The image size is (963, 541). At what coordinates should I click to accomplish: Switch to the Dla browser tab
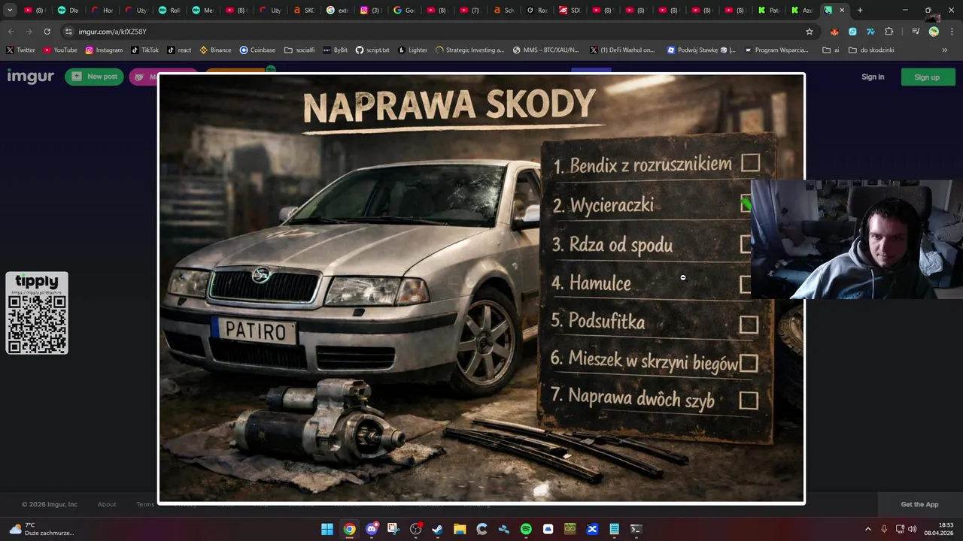point(68,11)
